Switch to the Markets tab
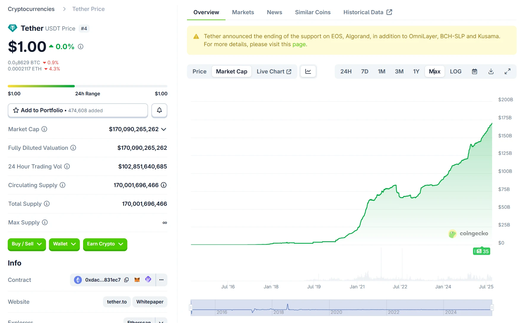 [x=243, y=12]
